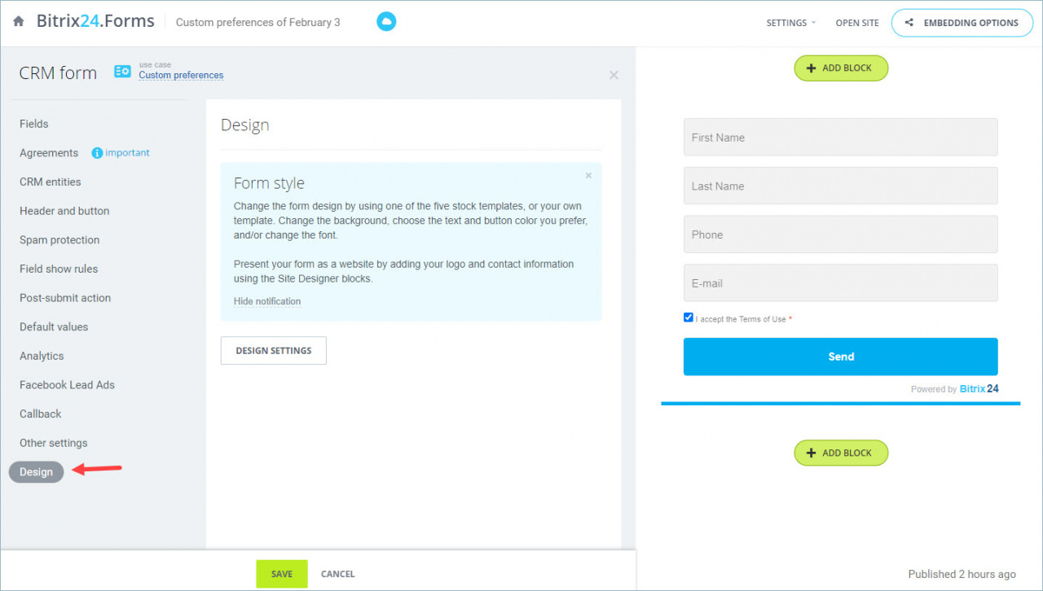Click the Bitrix24.Forms logo text

tap(95, 22)
